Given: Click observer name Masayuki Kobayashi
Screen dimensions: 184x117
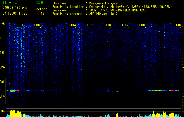Looking at the screenshot, I should (105, 3).
